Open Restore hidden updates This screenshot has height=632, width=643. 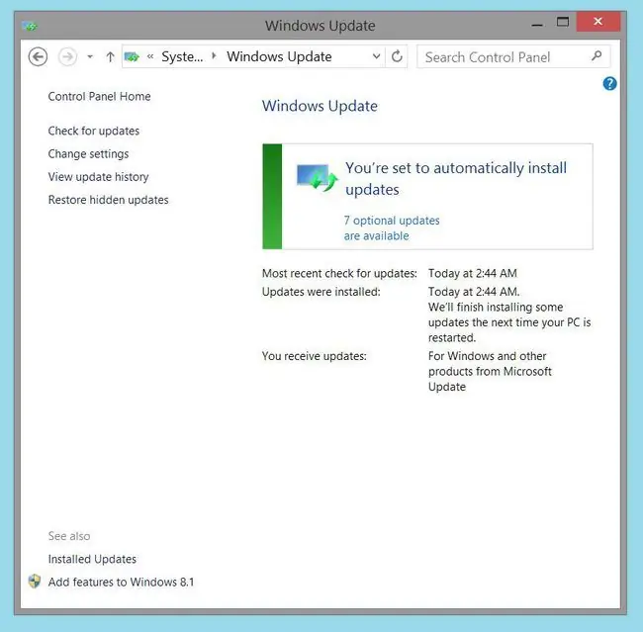[x=108, y=200]
